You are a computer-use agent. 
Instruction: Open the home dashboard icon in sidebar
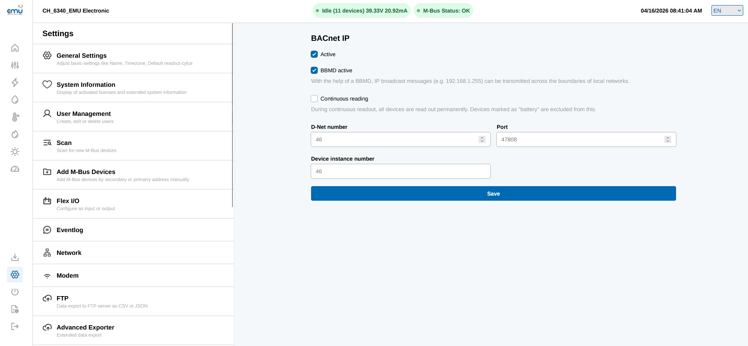click(15, 48)
